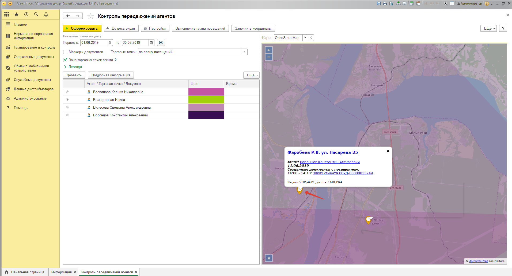This screenshot has width=512, height=276.
Task: Expand Благодарная Ирина row
Action: tap(67, 100)
